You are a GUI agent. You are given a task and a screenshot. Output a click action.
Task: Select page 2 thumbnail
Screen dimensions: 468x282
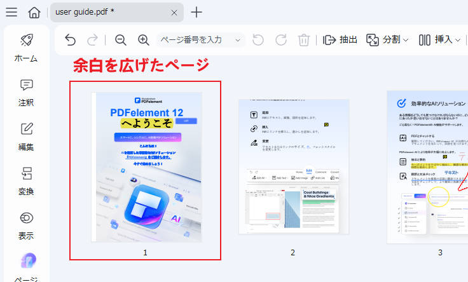tap(294, 166)
